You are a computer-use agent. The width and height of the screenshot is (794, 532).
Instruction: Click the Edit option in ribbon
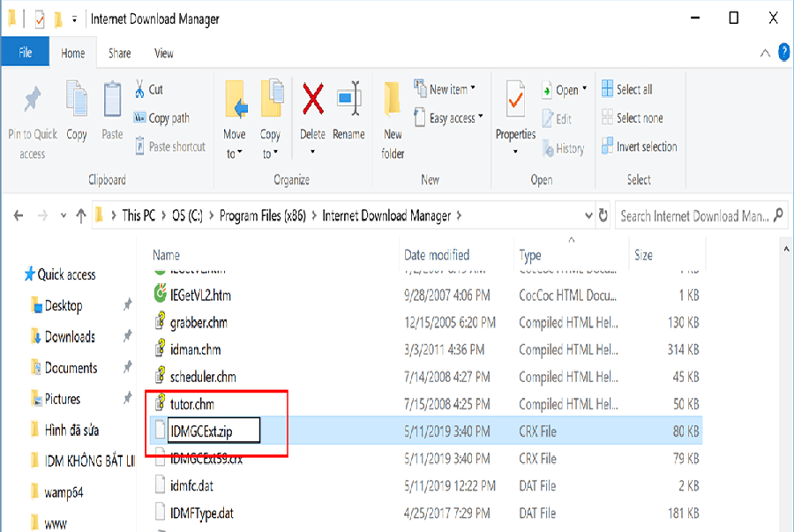(x=557, y=119)
